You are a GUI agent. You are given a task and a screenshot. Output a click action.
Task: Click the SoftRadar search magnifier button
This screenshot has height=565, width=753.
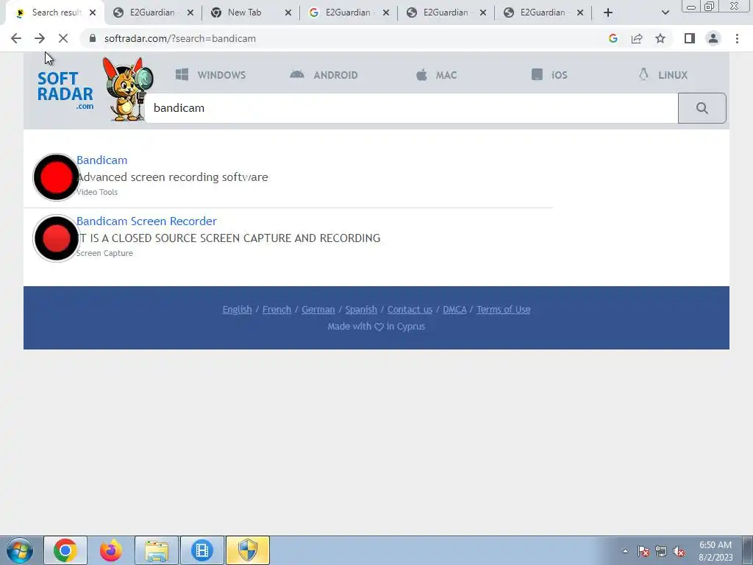pos(702,108)
